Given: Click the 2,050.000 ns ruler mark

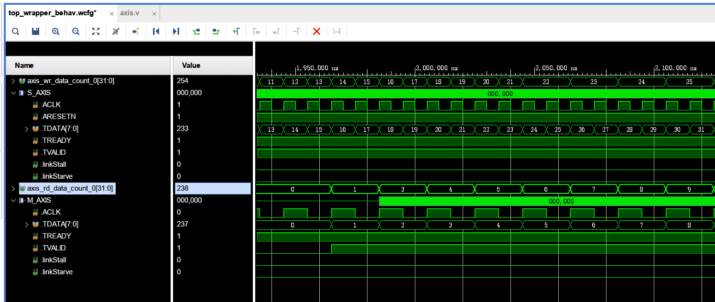Looking at the screenshot, I should pos(556,68).
